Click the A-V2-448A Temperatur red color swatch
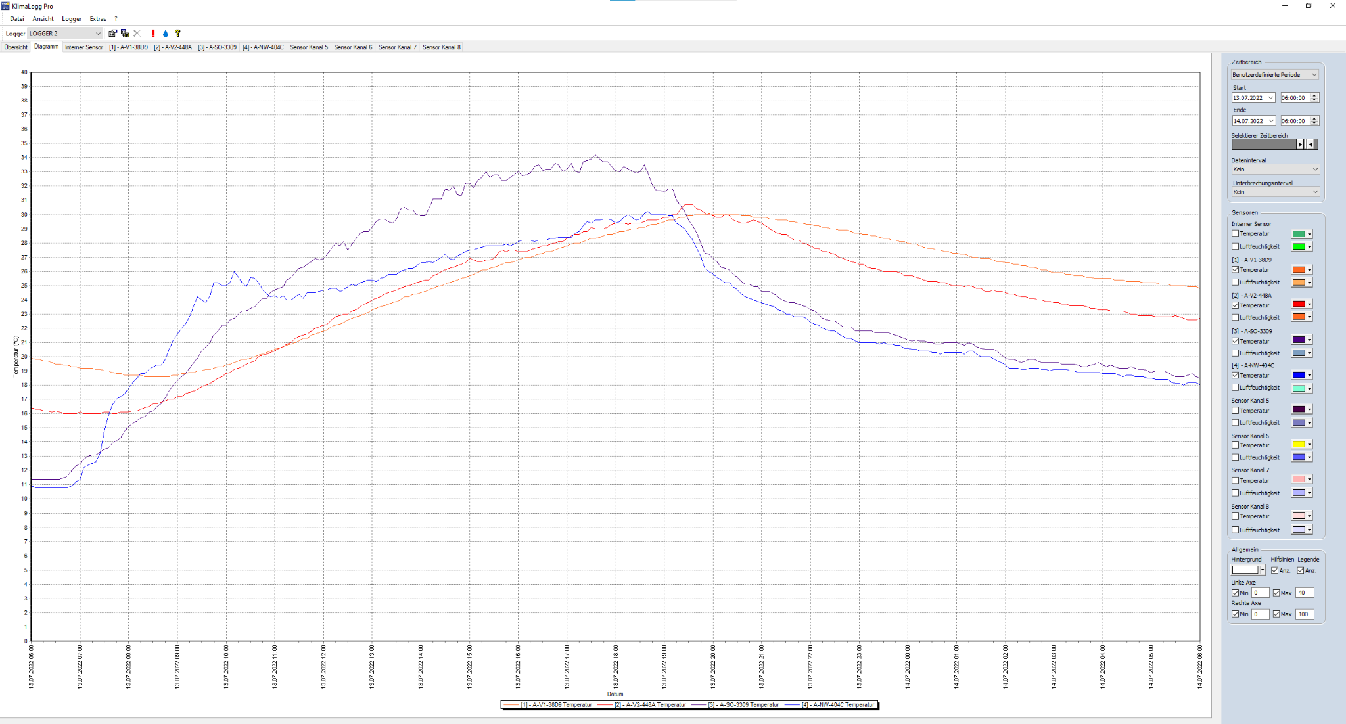 tap(1298, 304)
